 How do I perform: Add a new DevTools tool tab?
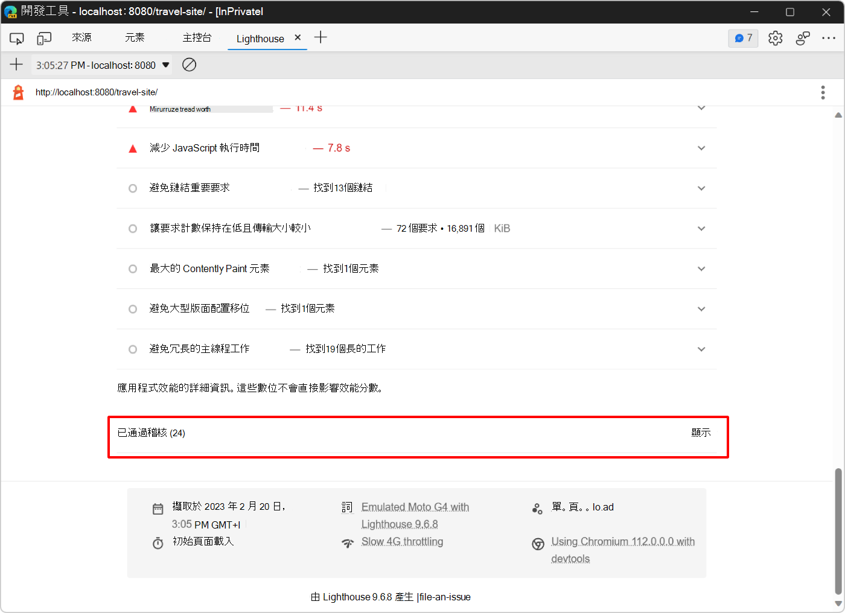(x=320, y=37)
